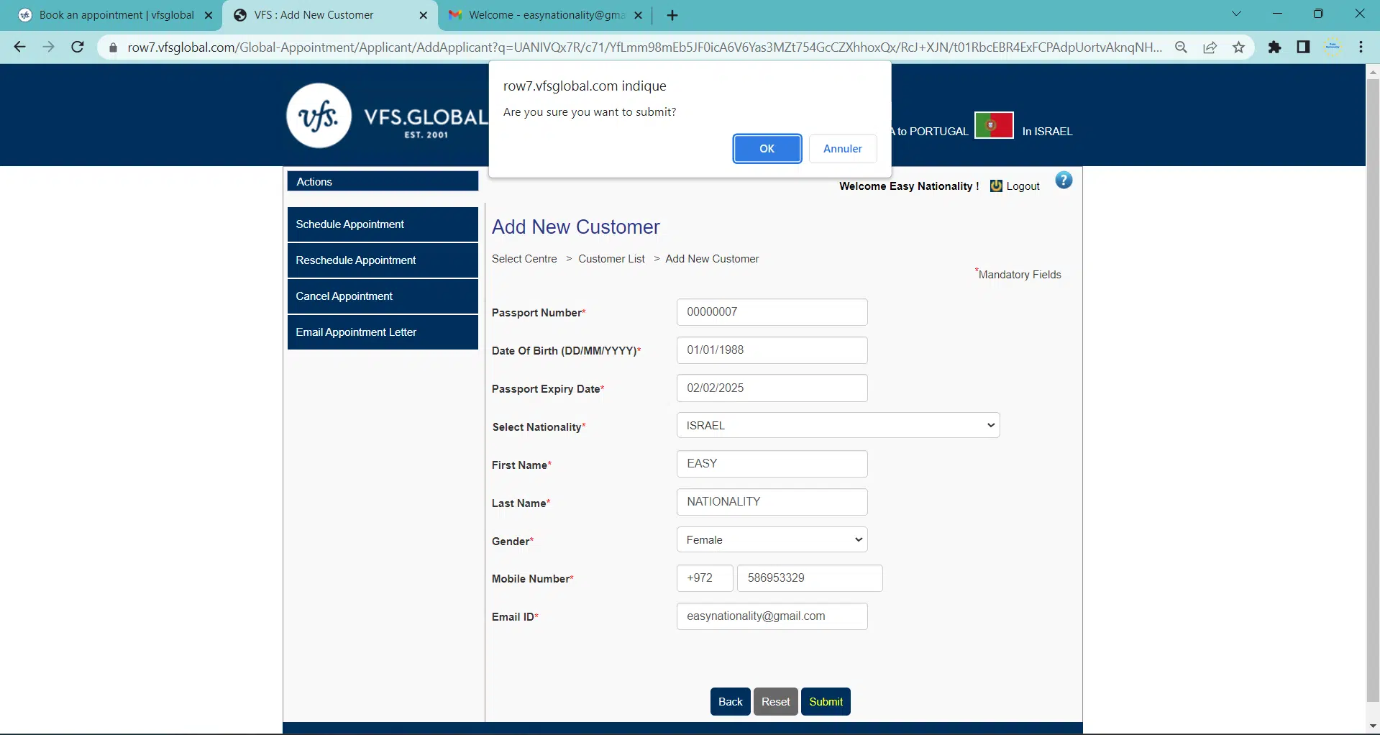Viewport: 1380px width, 735px height.
Task: Click the Mandatory Fields note
Action: pos(1018,274)
